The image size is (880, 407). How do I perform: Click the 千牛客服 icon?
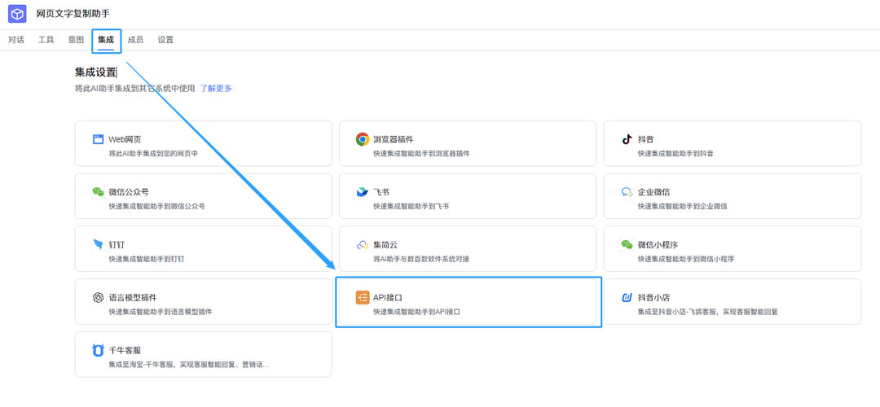pyautogui.click(x=99, y=350)
